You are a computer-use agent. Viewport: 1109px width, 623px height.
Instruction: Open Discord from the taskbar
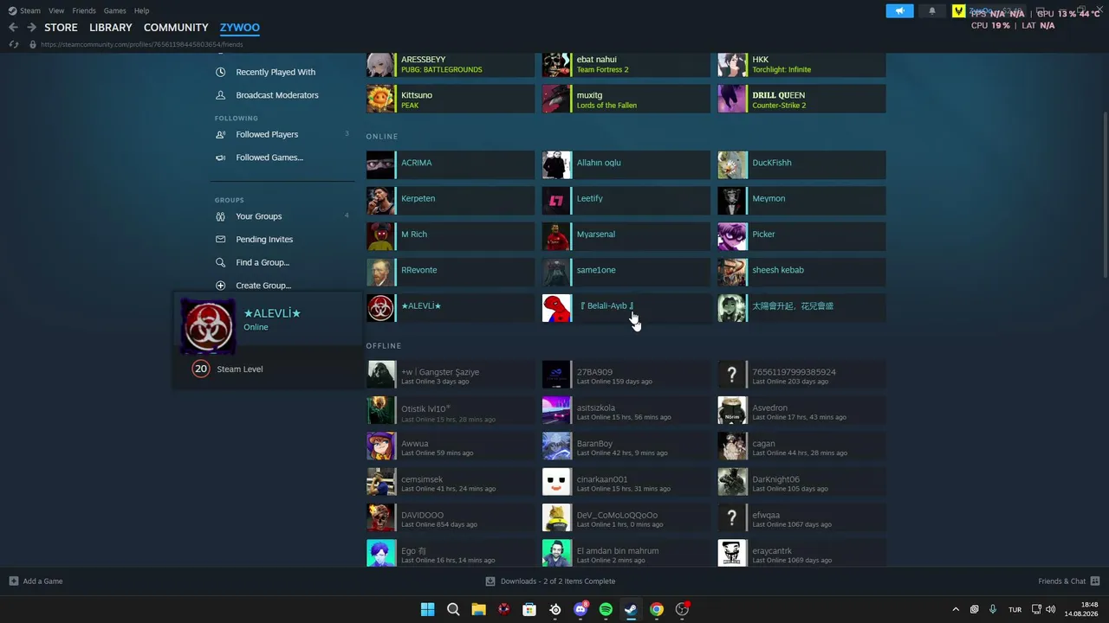click(580, 609)
